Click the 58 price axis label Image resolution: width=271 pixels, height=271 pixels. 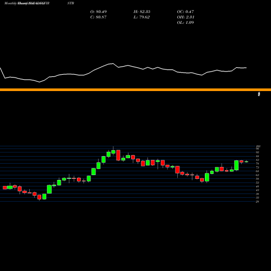(x=257, y=179)
